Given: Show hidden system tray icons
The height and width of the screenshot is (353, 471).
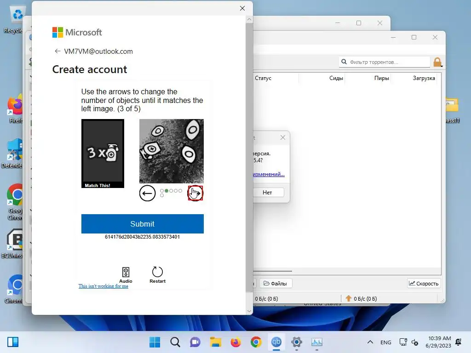Looking at the screenshot, I should pos(370,342).
